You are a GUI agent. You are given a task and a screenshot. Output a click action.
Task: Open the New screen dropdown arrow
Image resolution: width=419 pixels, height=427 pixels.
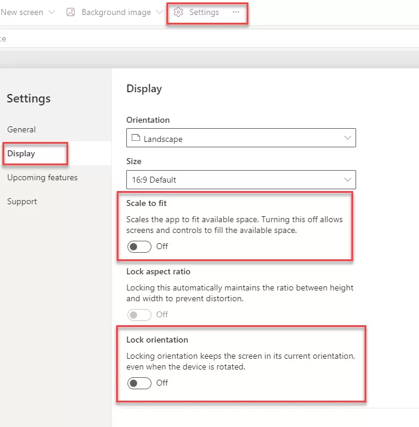[x=51, y=12]
